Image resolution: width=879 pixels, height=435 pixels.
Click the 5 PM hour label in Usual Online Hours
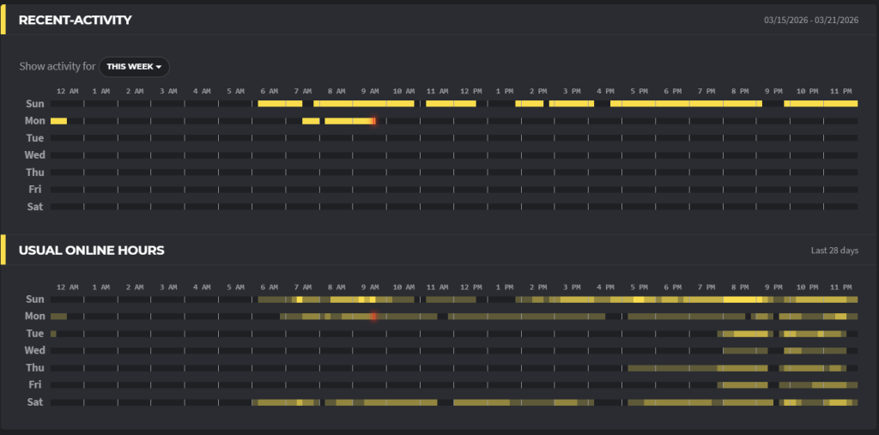(x=639, y=287)
